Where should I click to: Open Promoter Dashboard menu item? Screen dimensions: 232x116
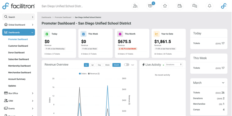coord(18,39)
